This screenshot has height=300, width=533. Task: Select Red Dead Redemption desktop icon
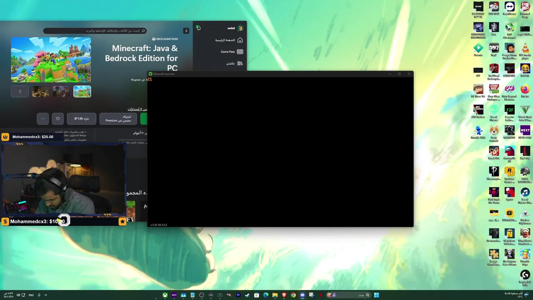(x=494, y=72)
